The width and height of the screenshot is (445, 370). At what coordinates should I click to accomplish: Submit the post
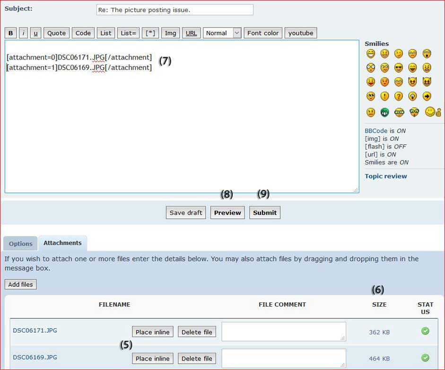tap(265, 213)
